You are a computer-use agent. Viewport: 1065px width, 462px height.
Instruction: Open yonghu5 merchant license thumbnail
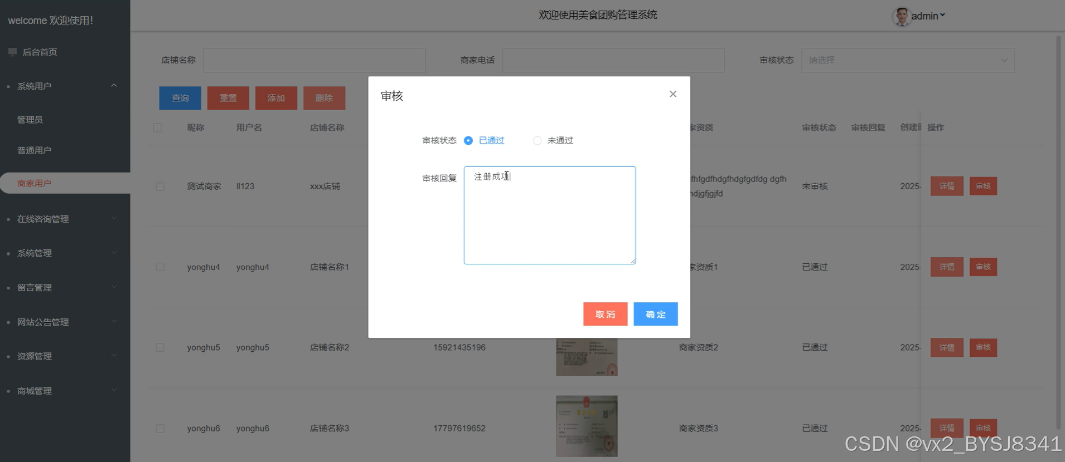[587, 357]
